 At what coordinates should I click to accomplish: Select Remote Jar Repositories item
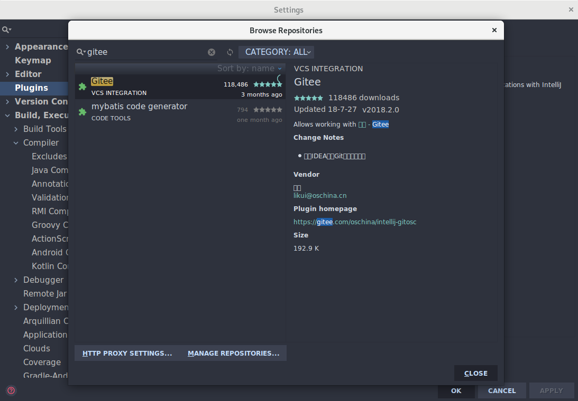point(45,293)
